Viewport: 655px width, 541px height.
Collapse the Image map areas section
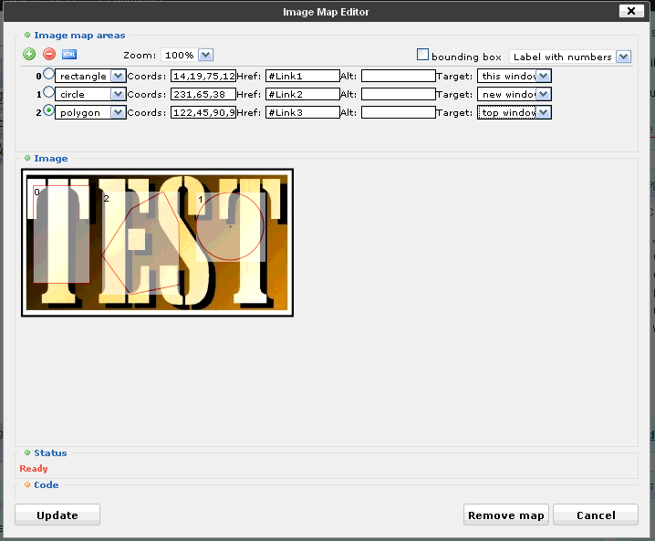(75, 35)
